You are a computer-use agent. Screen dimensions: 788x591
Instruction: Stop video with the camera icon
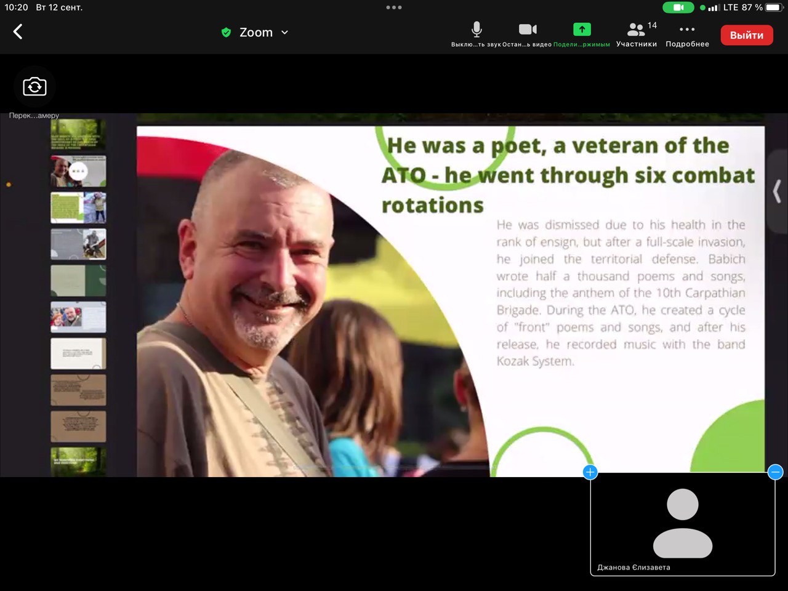pyautogui.click(x=528, y=30)
